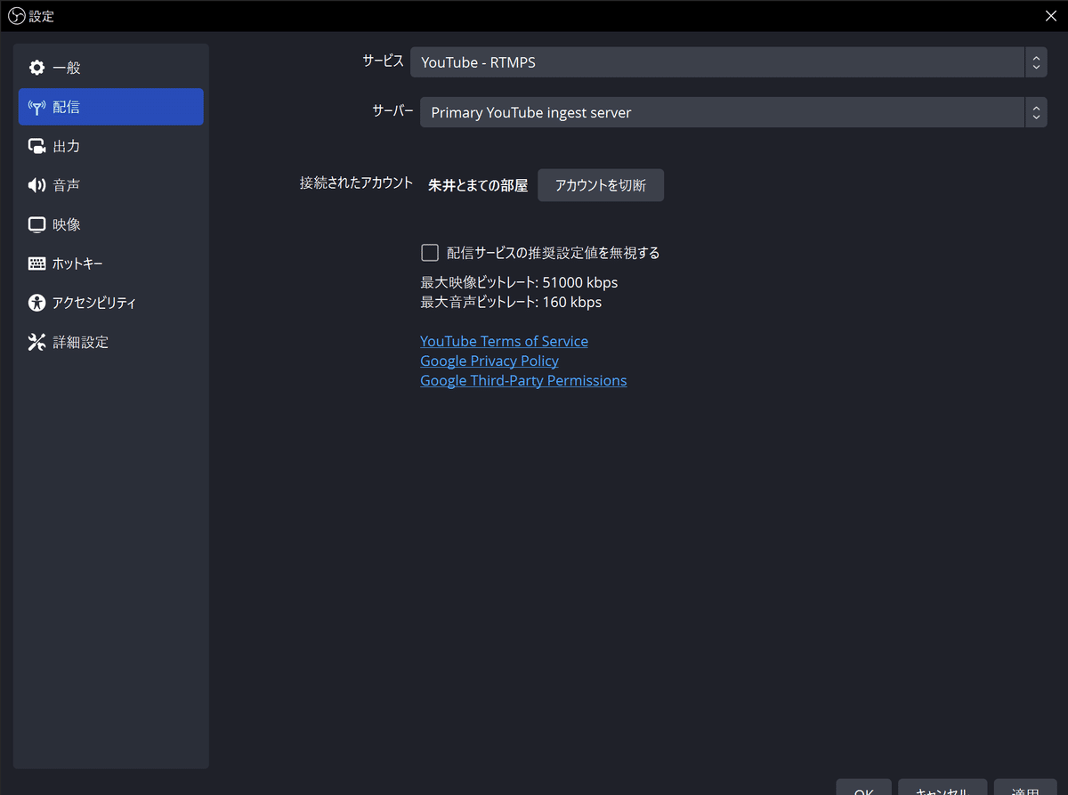Open the 映像 settings page
This screenshot has width=1068, height=795.
pos(111,224)
